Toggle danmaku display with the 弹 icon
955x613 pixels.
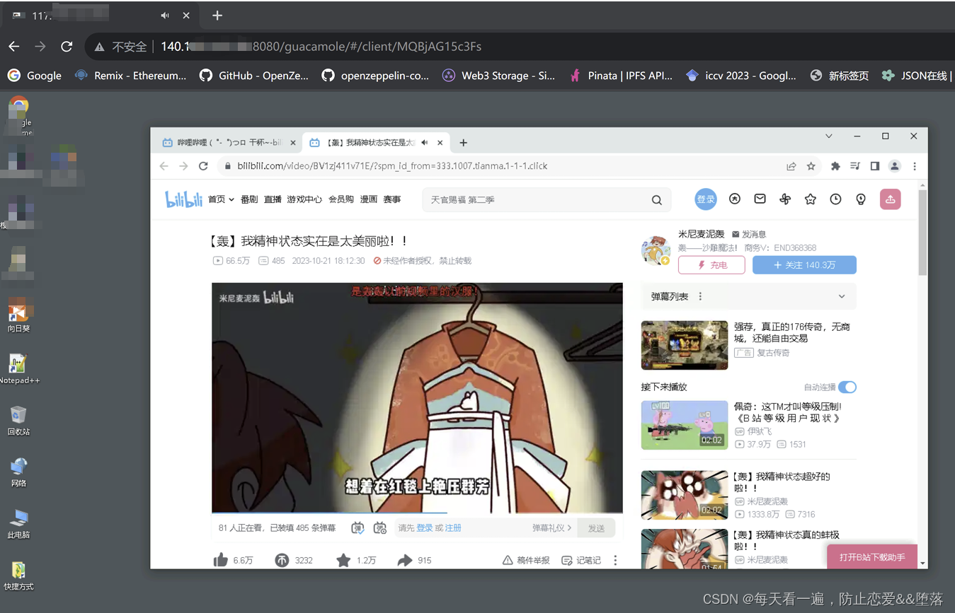[x=357, y=528]
